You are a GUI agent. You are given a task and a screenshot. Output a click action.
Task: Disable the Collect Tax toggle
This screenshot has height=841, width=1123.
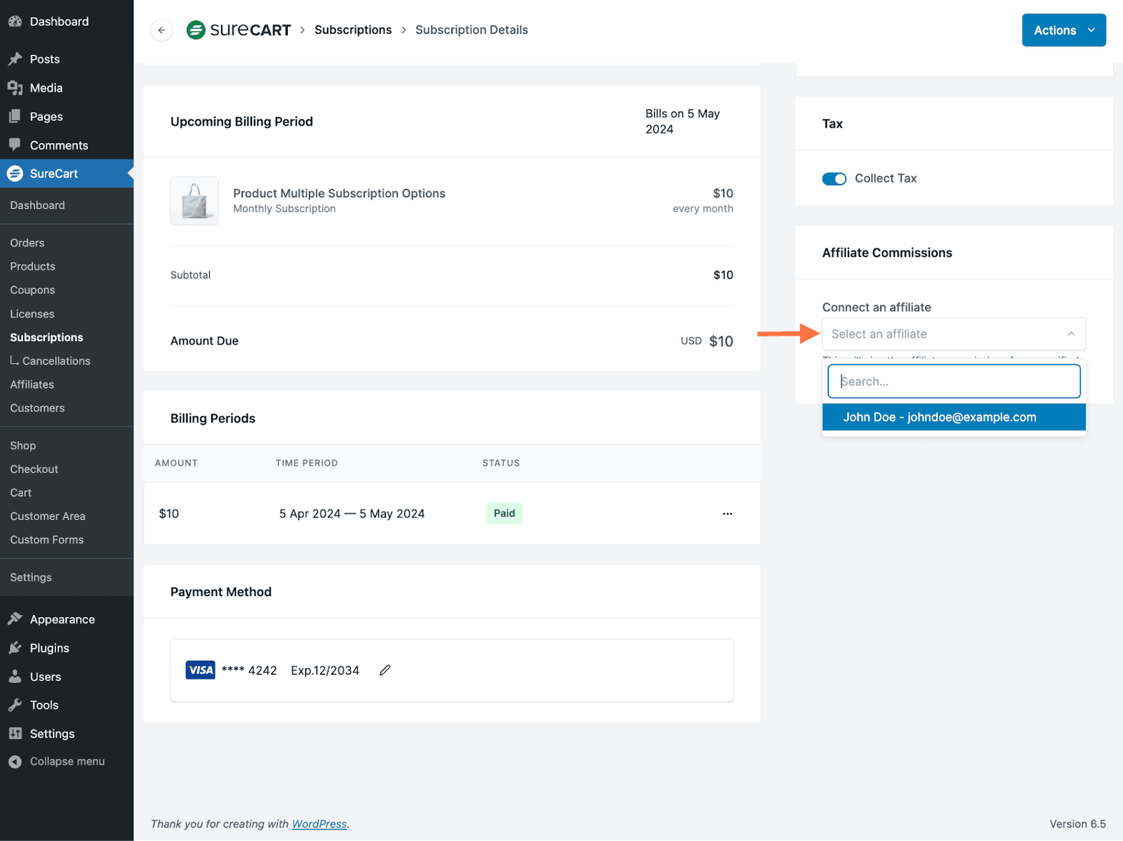pos(834,178)
